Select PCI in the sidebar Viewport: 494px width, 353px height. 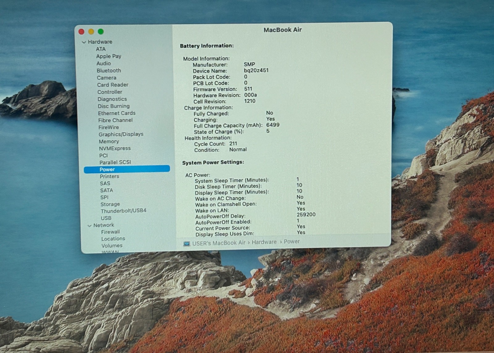point(103,156)
